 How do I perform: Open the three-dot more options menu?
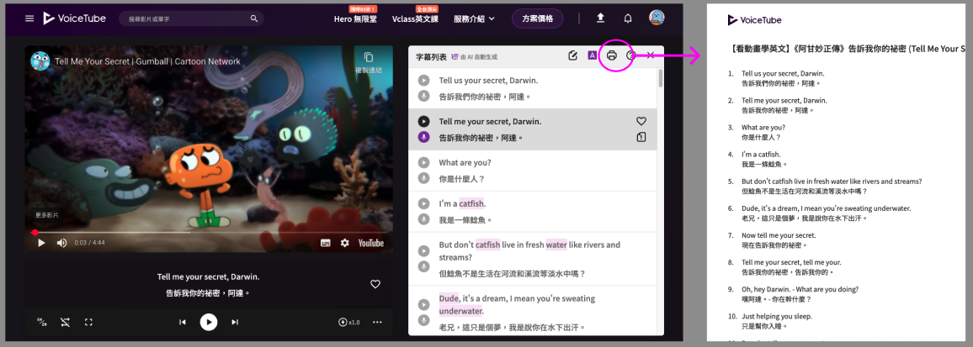point(377,322)
